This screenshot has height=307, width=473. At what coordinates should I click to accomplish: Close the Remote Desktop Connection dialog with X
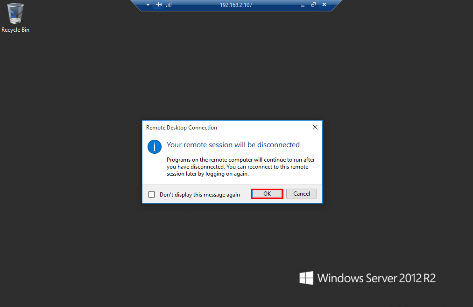[x=315, y=127]
